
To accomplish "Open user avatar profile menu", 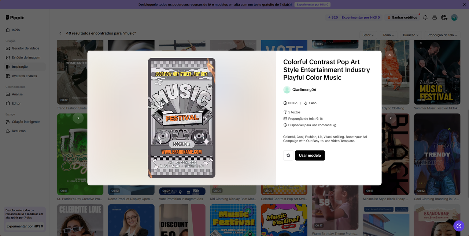I will [x=454, y=18].
